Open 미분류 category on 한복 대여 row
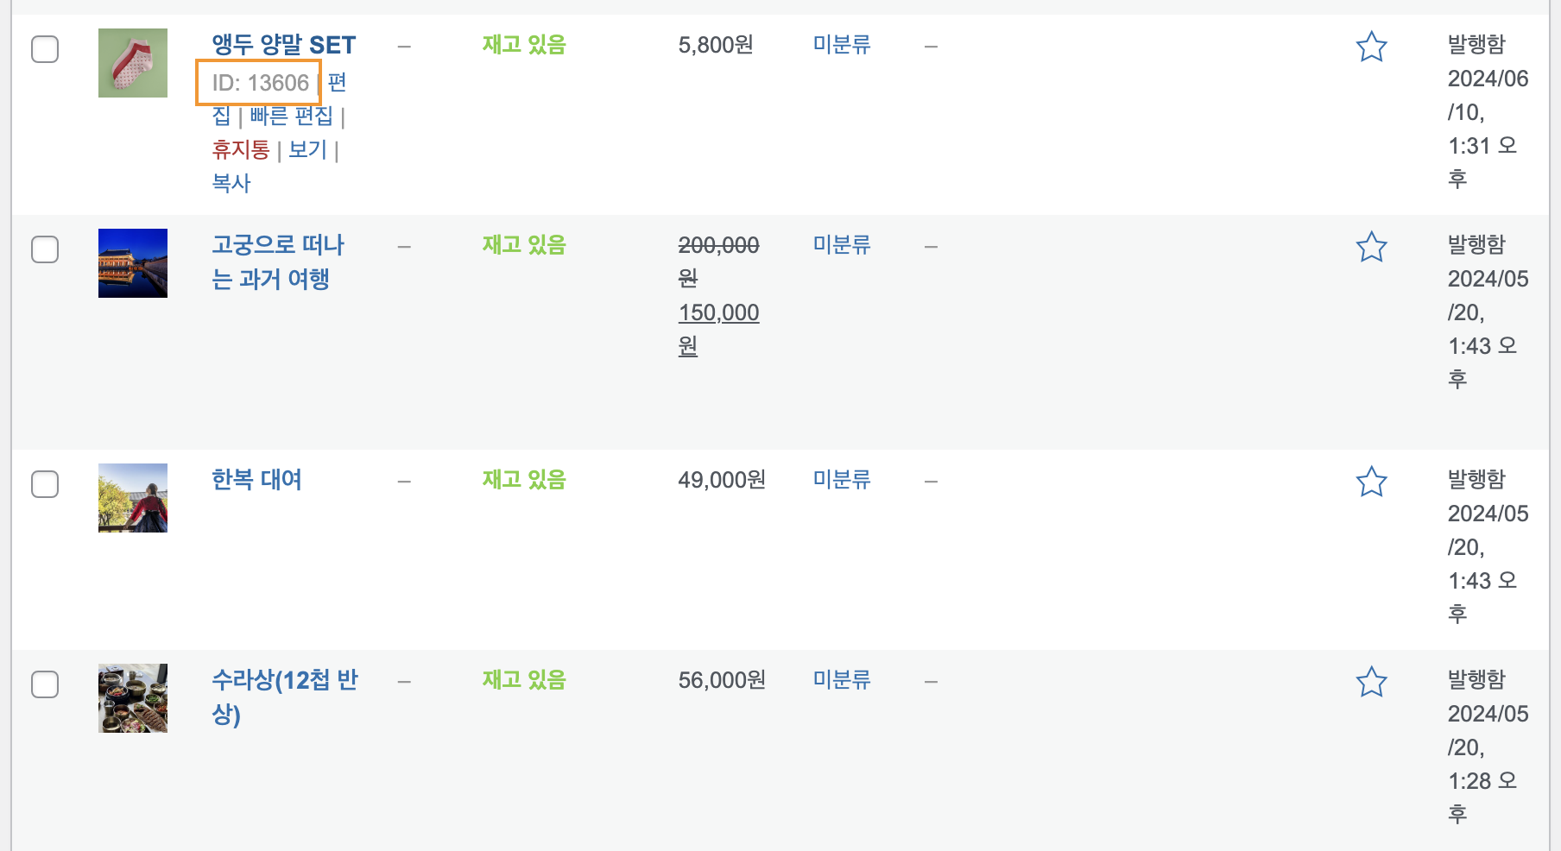 click(842, 479)
